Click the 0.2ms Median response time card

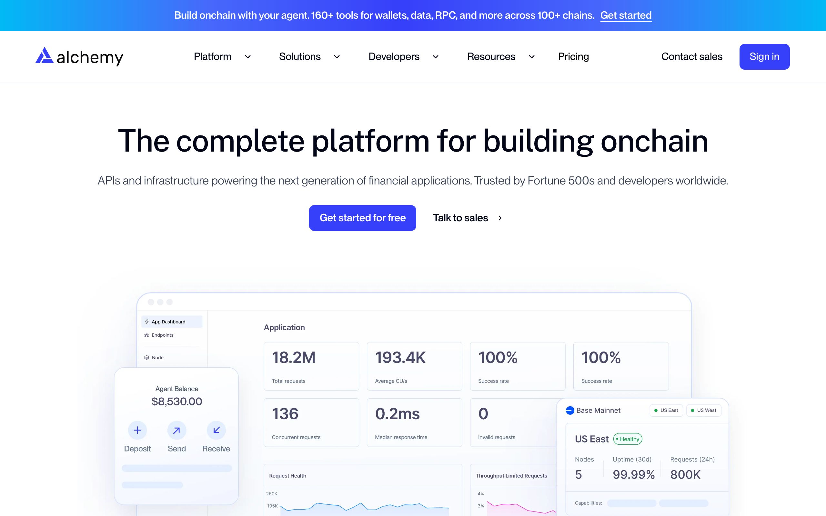(x=414, y=422)
